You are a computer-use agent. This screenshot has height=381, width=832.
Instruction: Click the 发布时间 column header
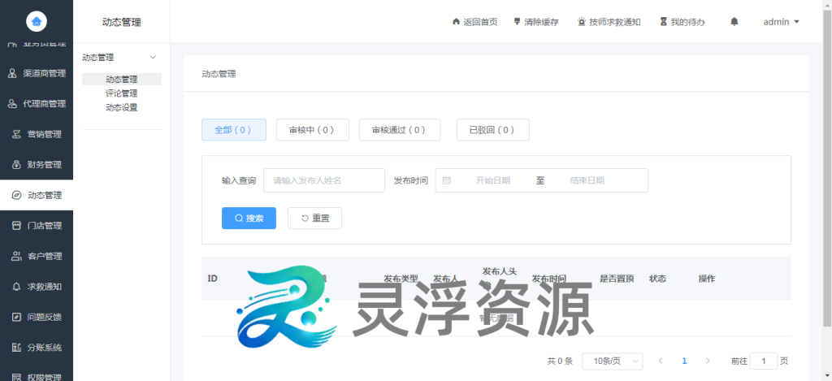[549, 279]
